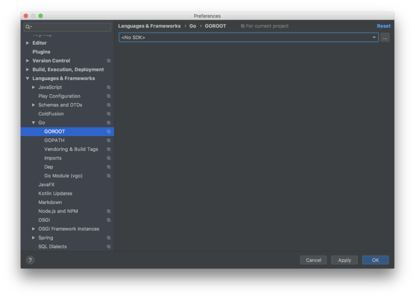Click the project-level icon beside Version Control

(x=108, y=61)
